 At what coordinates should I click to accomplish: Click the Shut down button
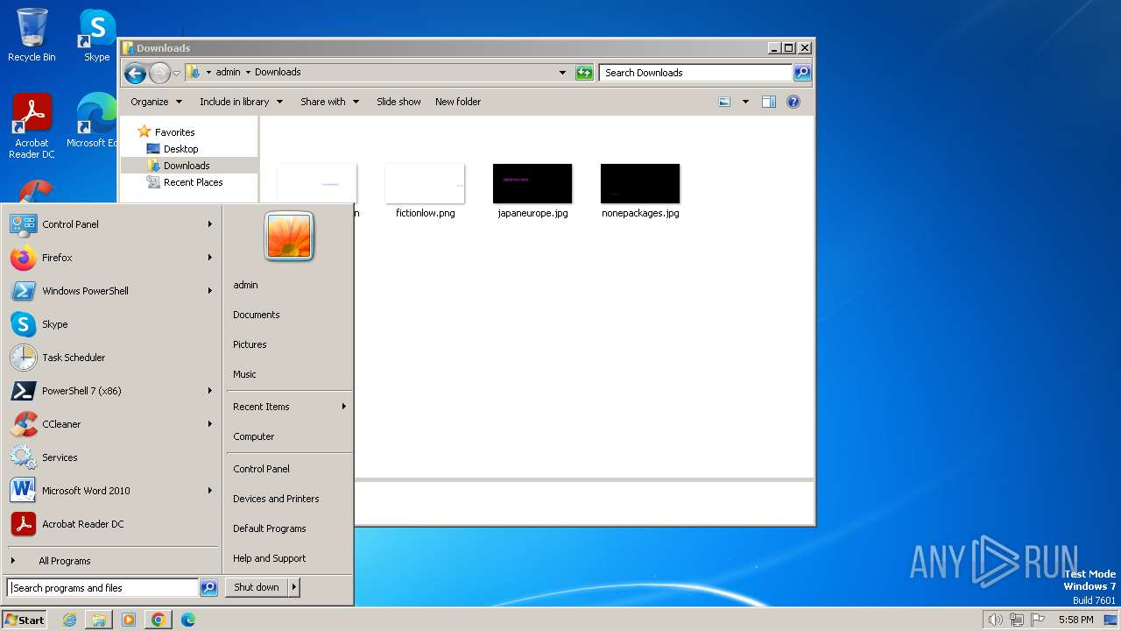(x=257, y=587)
